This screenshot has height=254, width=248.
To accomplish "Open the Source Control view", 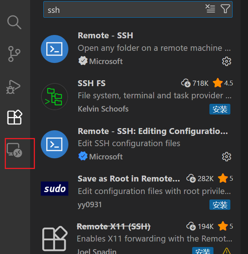I will [x=14, y=54].
